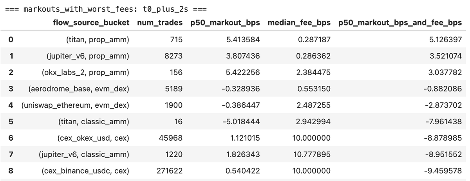Click row index 3
This screenshot has width=470, height=181.
click(11, 89)
